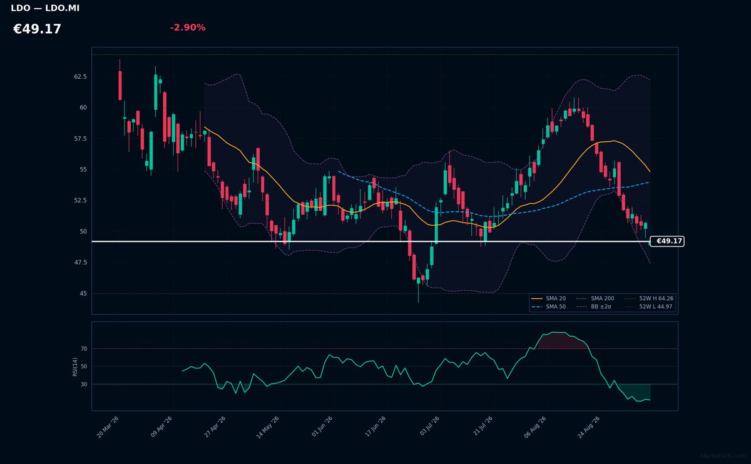Click the 01 Jun '26 date label
Screen dimensions: 751x464
tap(321, 427)
